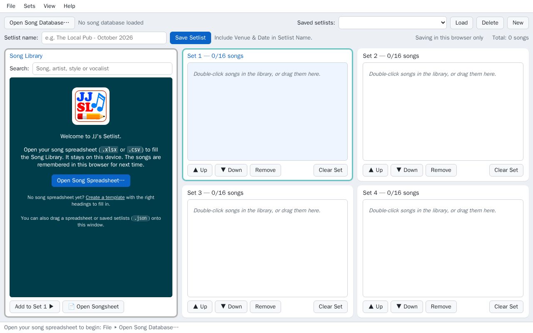Image resolution: width=533 pixels, height=333 pixels.
Task: Click the Load button
Action: coord(461,23)
